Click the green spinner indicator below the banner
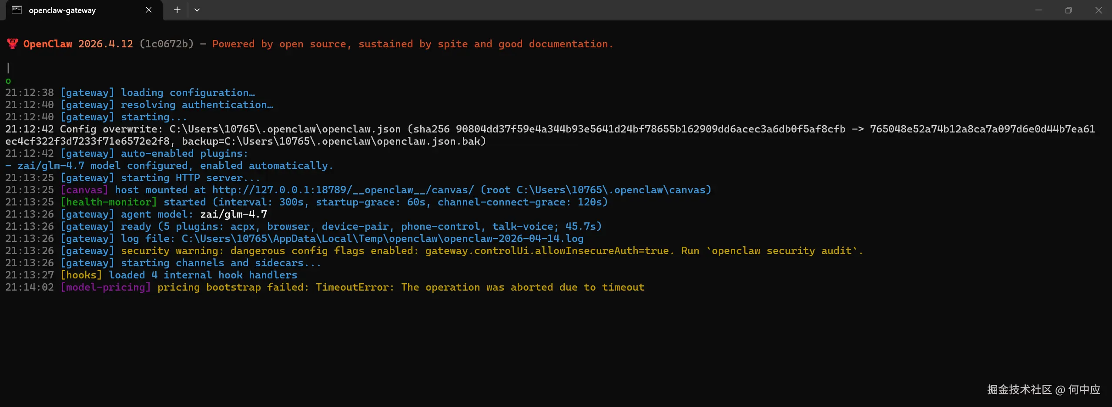1112x407 pixels. click(x=8, y=81)
